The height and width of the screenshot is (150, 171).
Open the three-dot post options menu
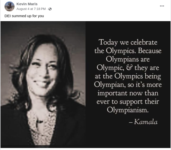pyautogui.click(x=162, y=6)
